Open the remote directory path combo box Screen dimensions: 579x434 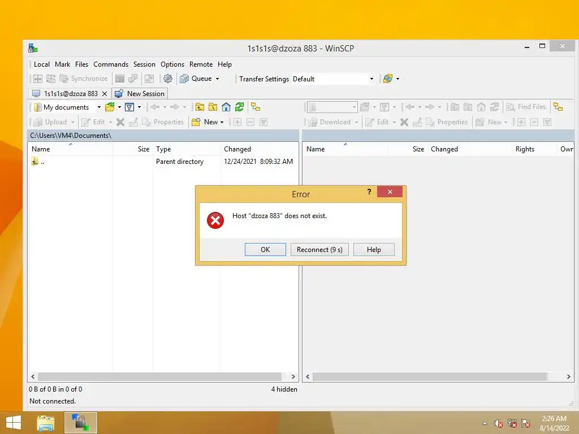pos(332,107)
